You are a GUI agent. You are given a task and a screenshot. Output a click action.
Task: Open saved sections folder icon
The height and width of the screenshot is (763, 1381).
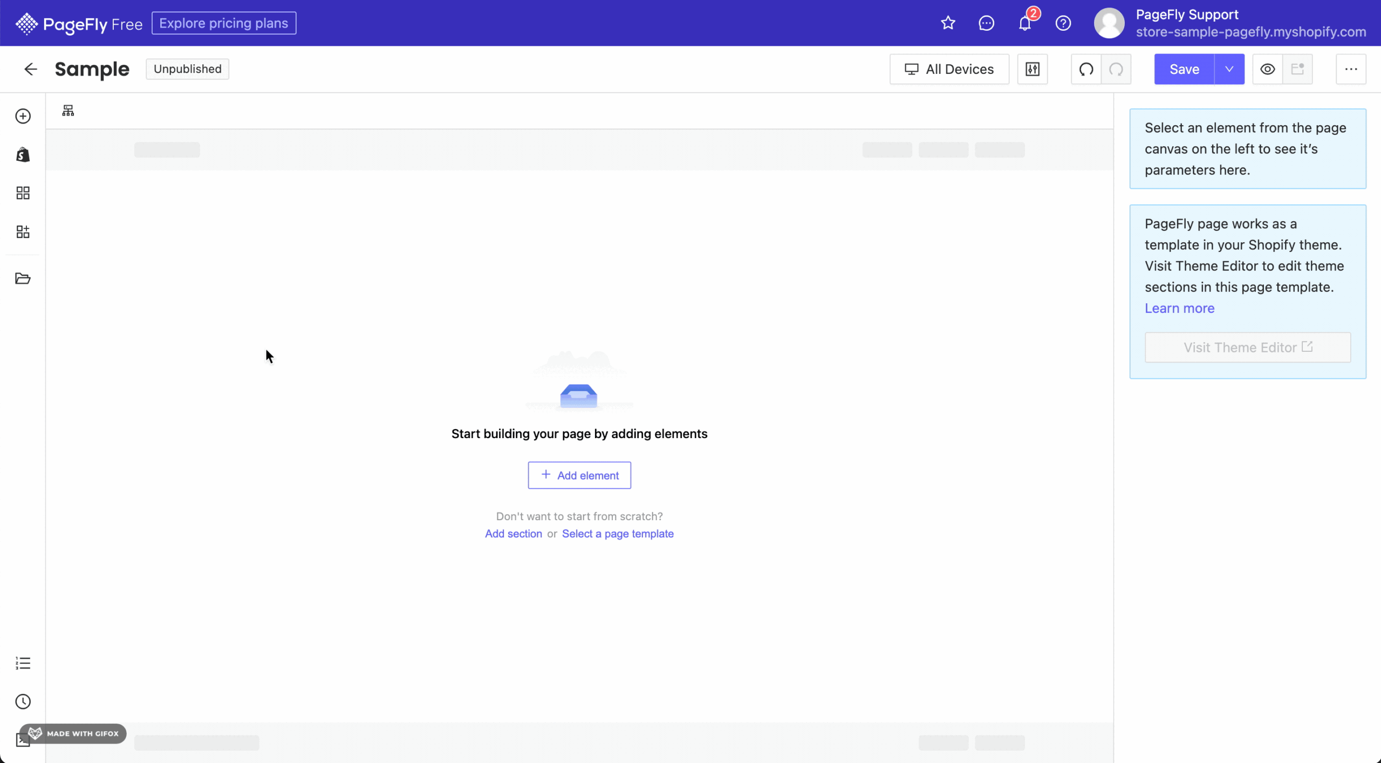pos(23,278)
